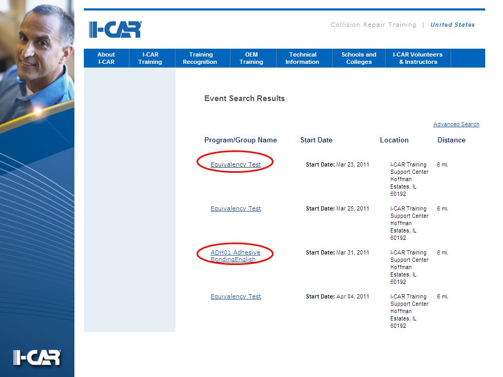Click the 6 mi. distance in Apr 04 row

click(442, 296)
